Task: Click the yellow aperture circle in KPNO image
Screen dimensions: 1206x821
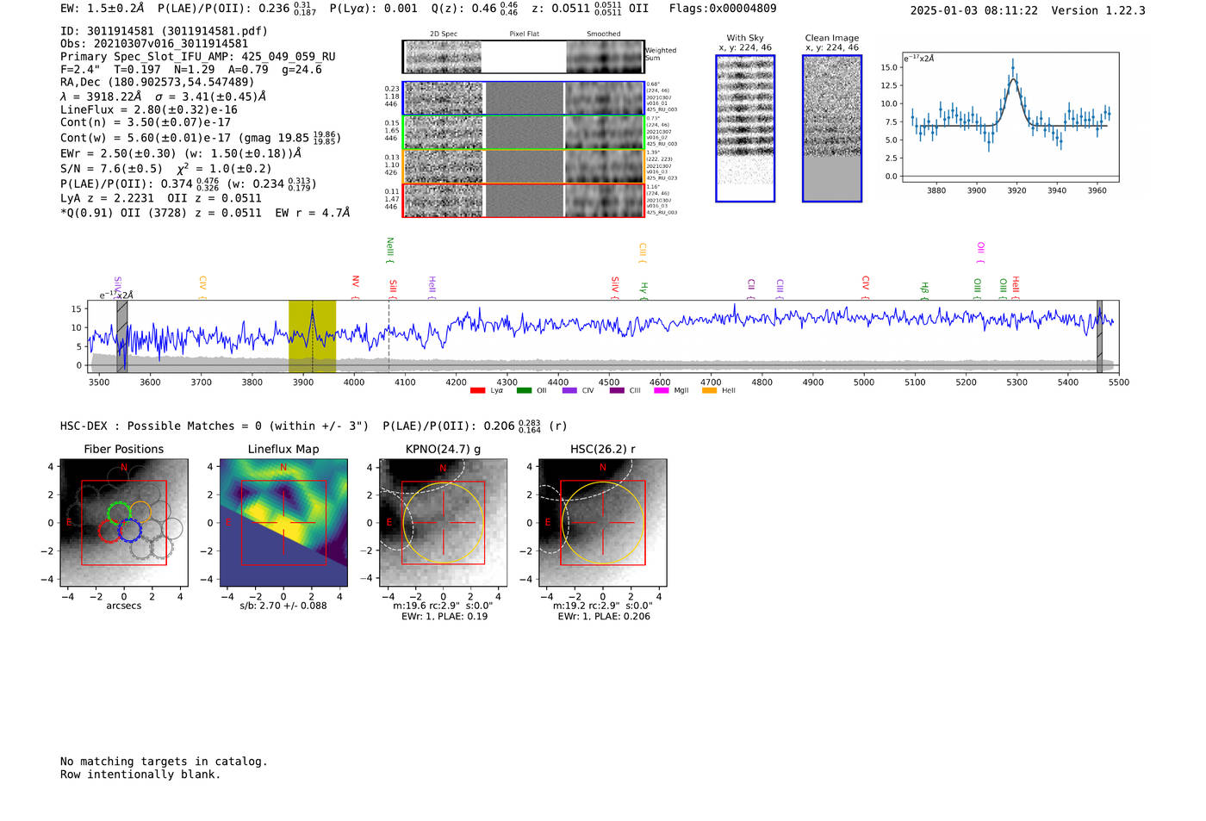Action: pyautogui.click(x=444, y=523)
